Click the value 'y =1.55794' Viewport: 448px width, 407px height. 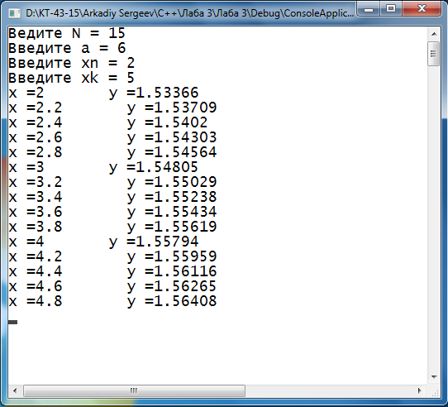[x=154, y=242]
